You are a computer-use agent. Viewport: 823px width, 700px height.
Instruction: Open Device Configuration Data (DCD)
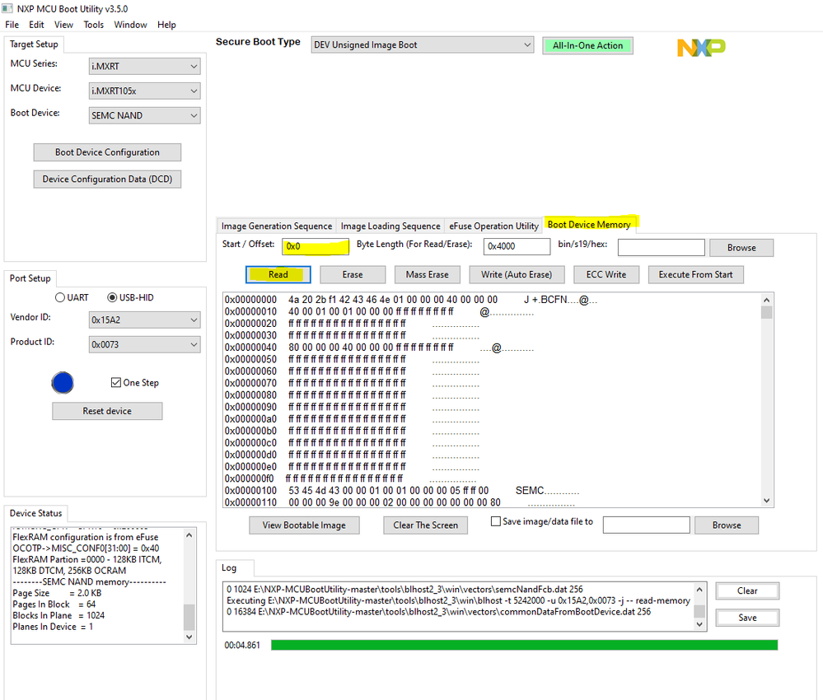click(x=107, y=179)
